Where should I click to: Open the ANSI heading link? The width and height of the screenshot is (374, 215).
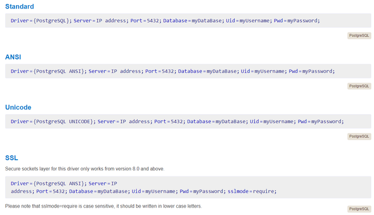pyautogui.click(x=13, y=57)
